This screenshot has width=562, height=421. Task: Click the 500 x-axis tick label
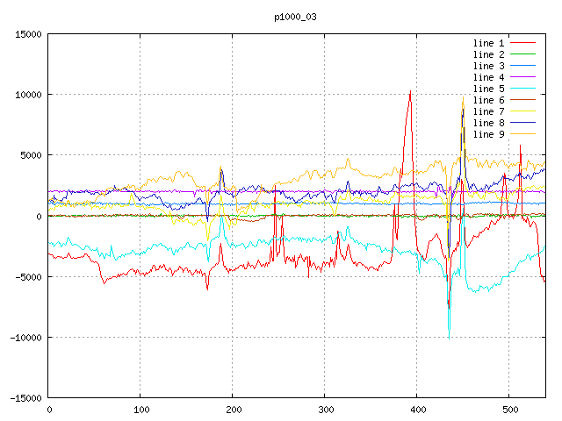[x=508, y=410]
